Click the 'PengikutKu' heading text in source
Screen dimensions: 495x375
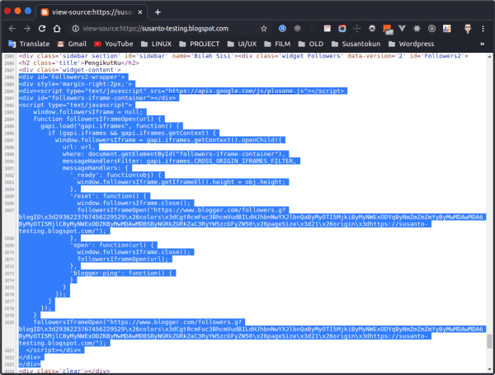tap(102, 63)
